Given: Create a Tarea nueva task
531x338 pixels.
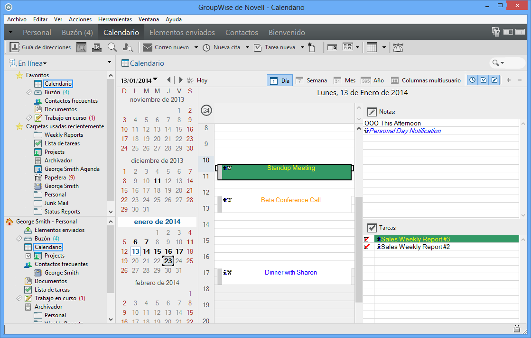Looking at the screenshot, I should 275,47.
